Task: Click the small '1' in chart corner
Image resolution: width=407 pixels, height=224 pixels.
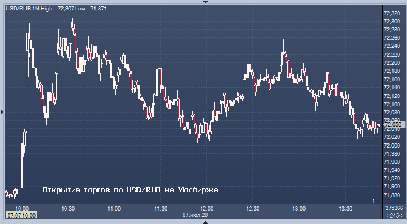Action: click(x=374, y=201)
